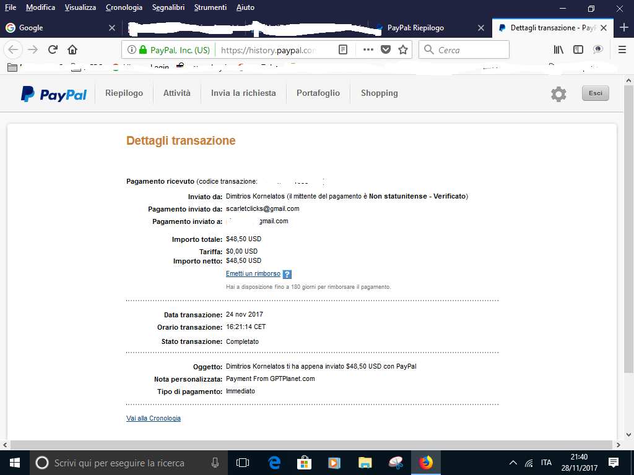This screenshot has width=634, height=475.
Task: Click Emetti un rimborso link
Action: point(253,273)
